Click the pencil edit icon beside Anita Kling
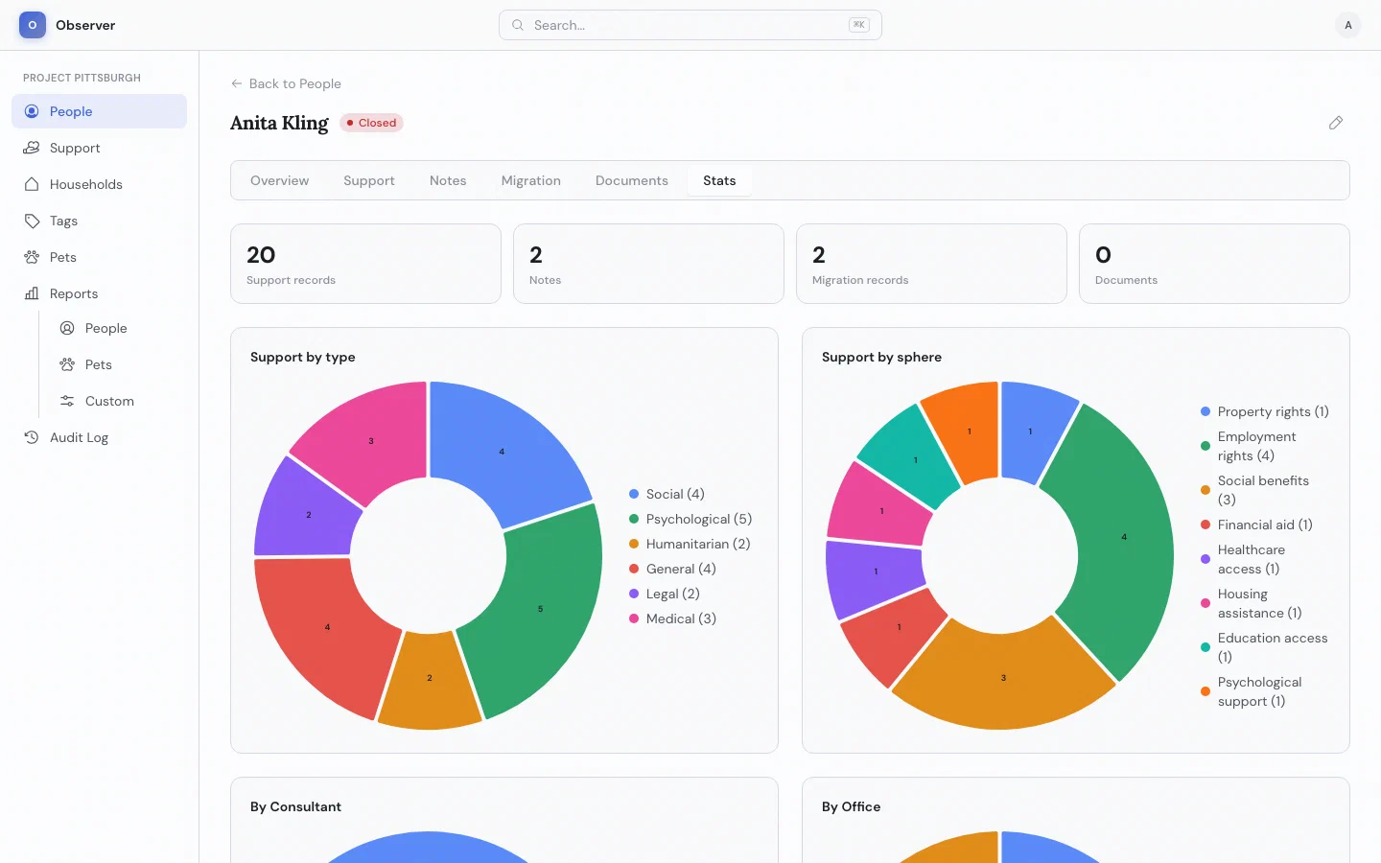Viewport: 1381px width, 863px height. (1336, 123)
